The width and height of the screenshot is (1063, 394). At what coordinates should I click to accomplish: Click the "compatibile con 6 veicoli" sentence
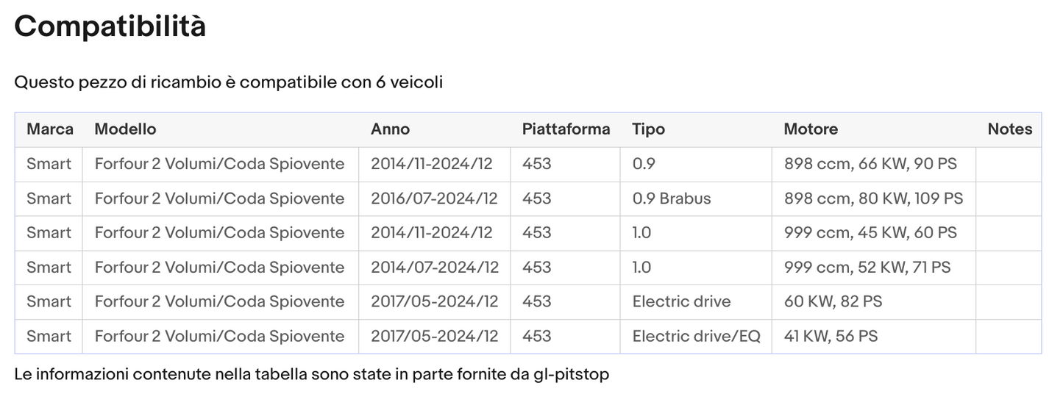pos(228,82)
